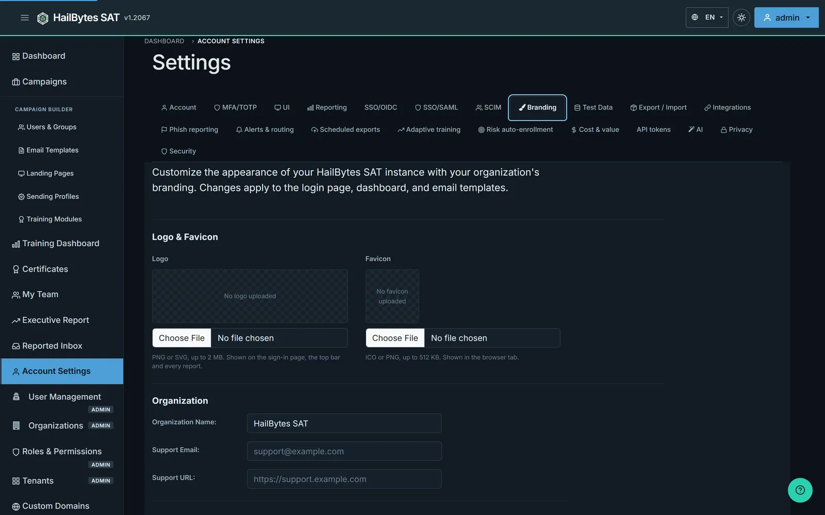Open Training Modules in sidebar
Viewport: 825px width, 515px height.
62,219
